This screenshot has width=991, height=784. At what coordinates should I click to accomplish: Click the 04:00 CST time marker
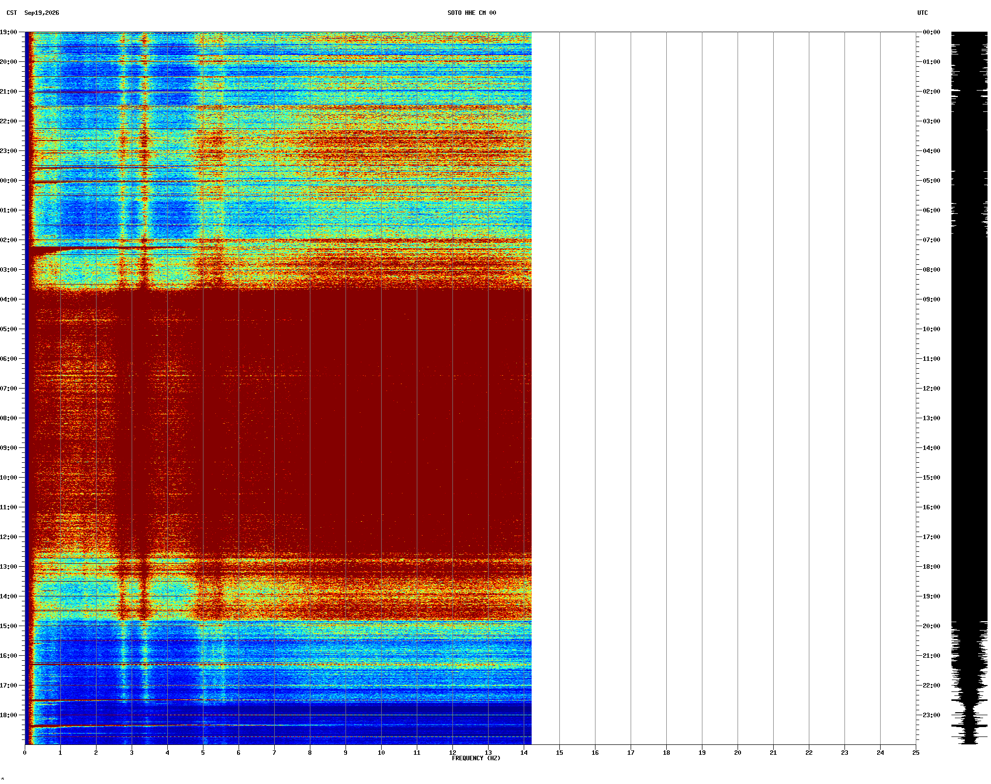8,299
